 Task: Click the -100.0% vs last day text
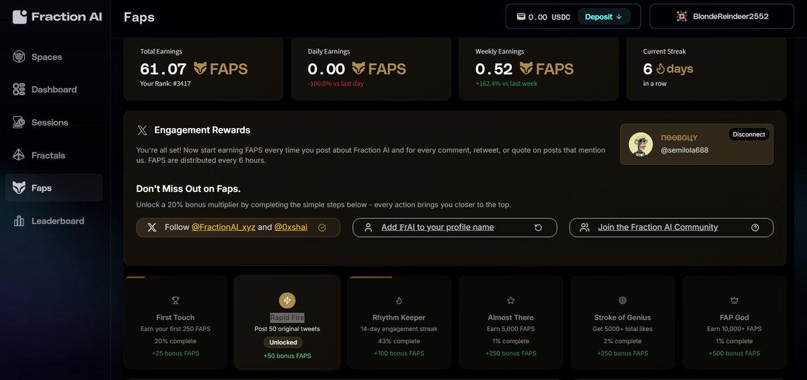tap(336, 84)
